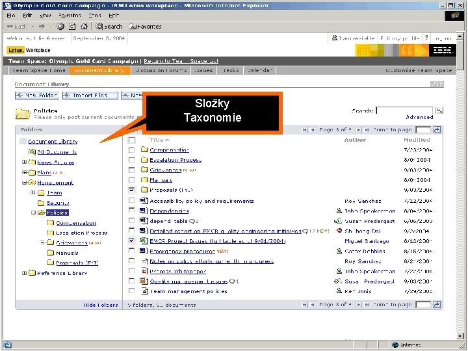Screen dimensions: 468x351
Task: Check the Escalation Process row checkbox
Action: (131, 160)
